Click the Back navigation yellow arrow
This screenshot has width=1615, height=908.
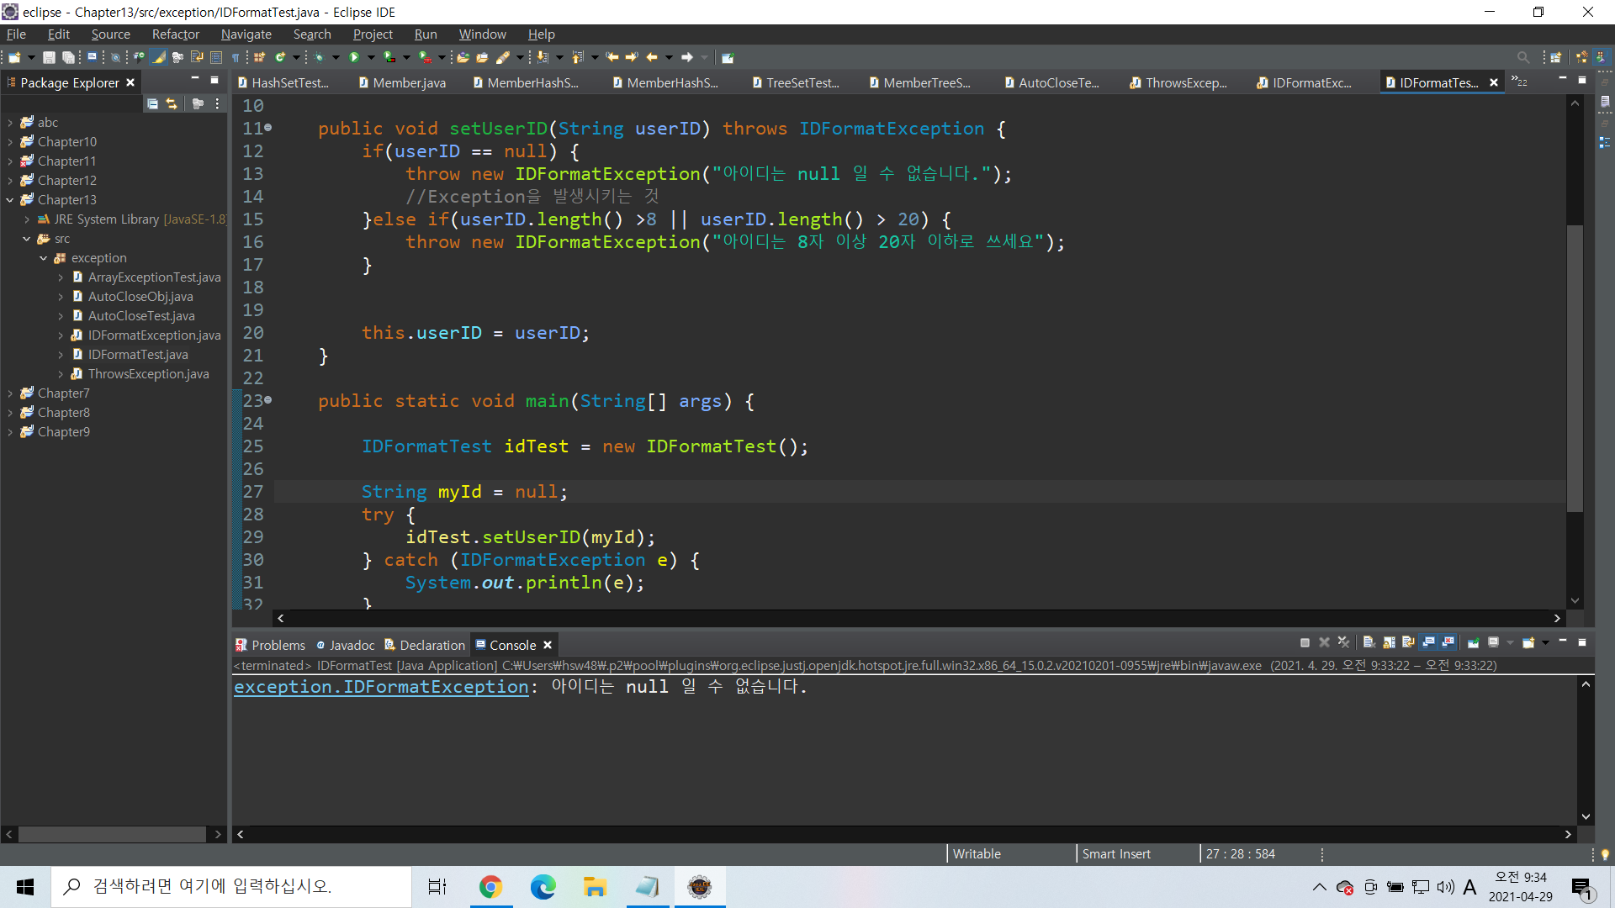(x=652, y=57)
